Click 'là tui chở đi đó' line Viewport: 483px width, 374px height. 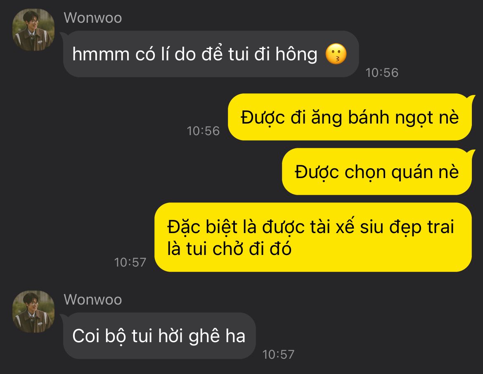[x=229, y=248]
